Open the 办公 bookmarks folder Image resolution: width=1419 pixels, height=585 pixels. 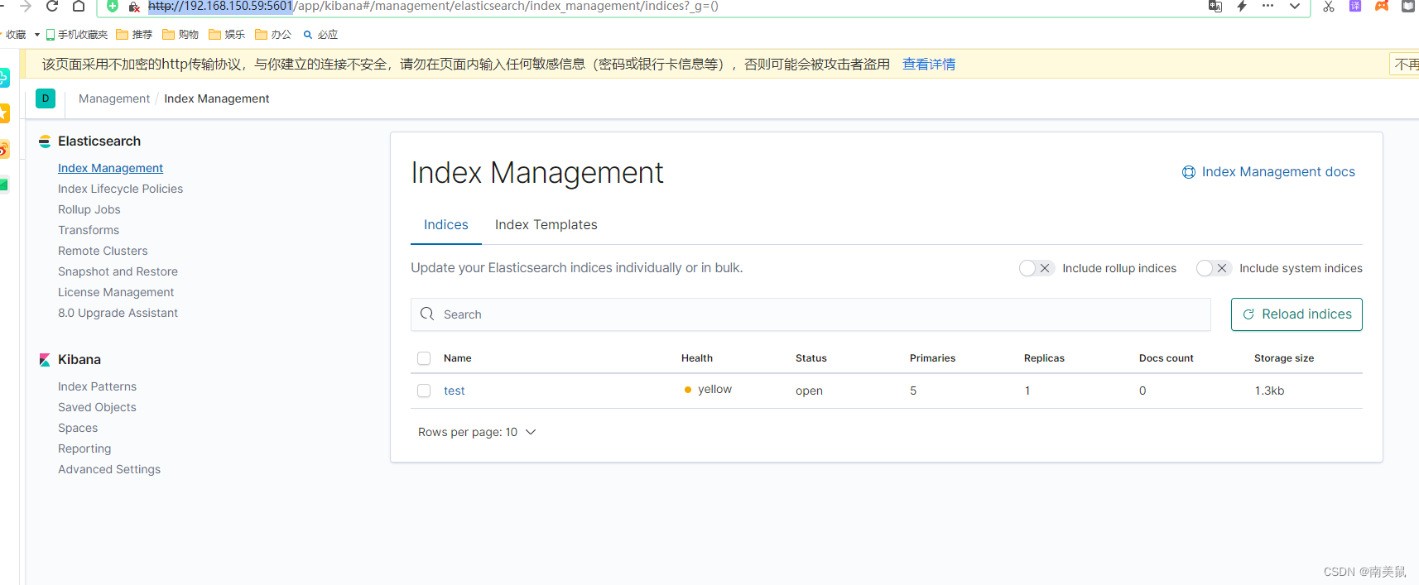[274, 35]
